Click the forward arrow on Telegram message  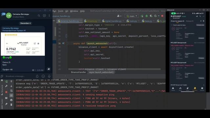coord(49,69)
